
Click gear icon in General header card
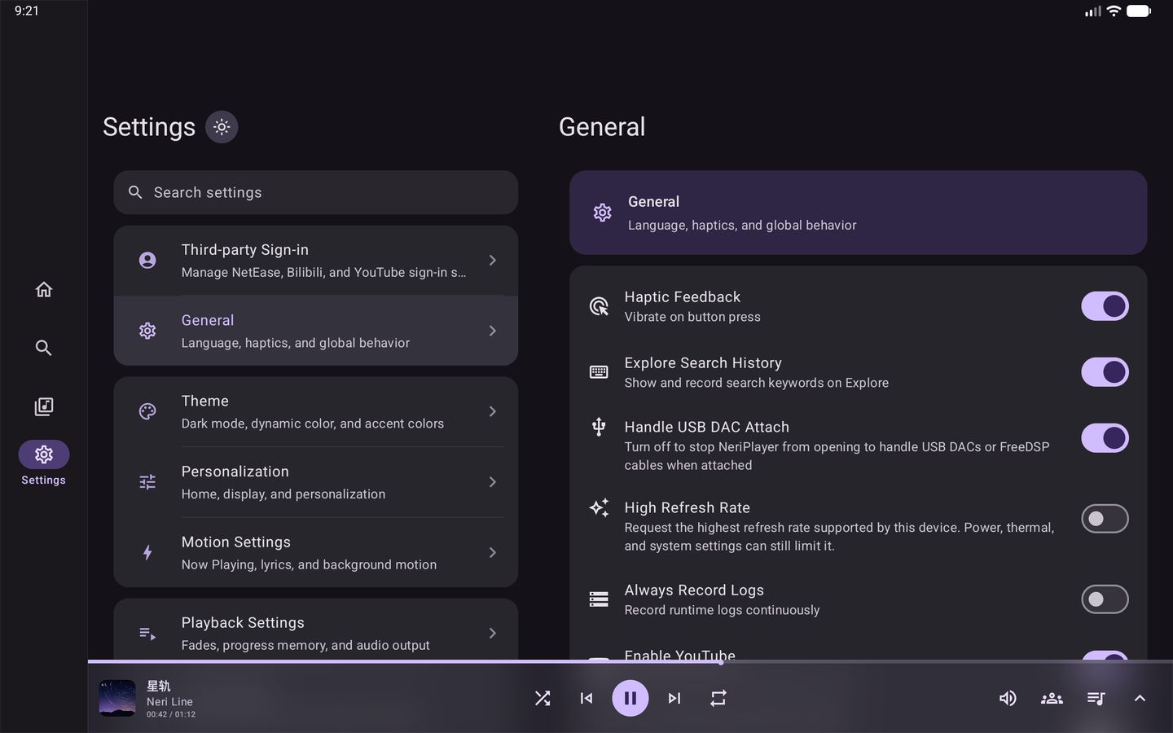click(602, 213)
